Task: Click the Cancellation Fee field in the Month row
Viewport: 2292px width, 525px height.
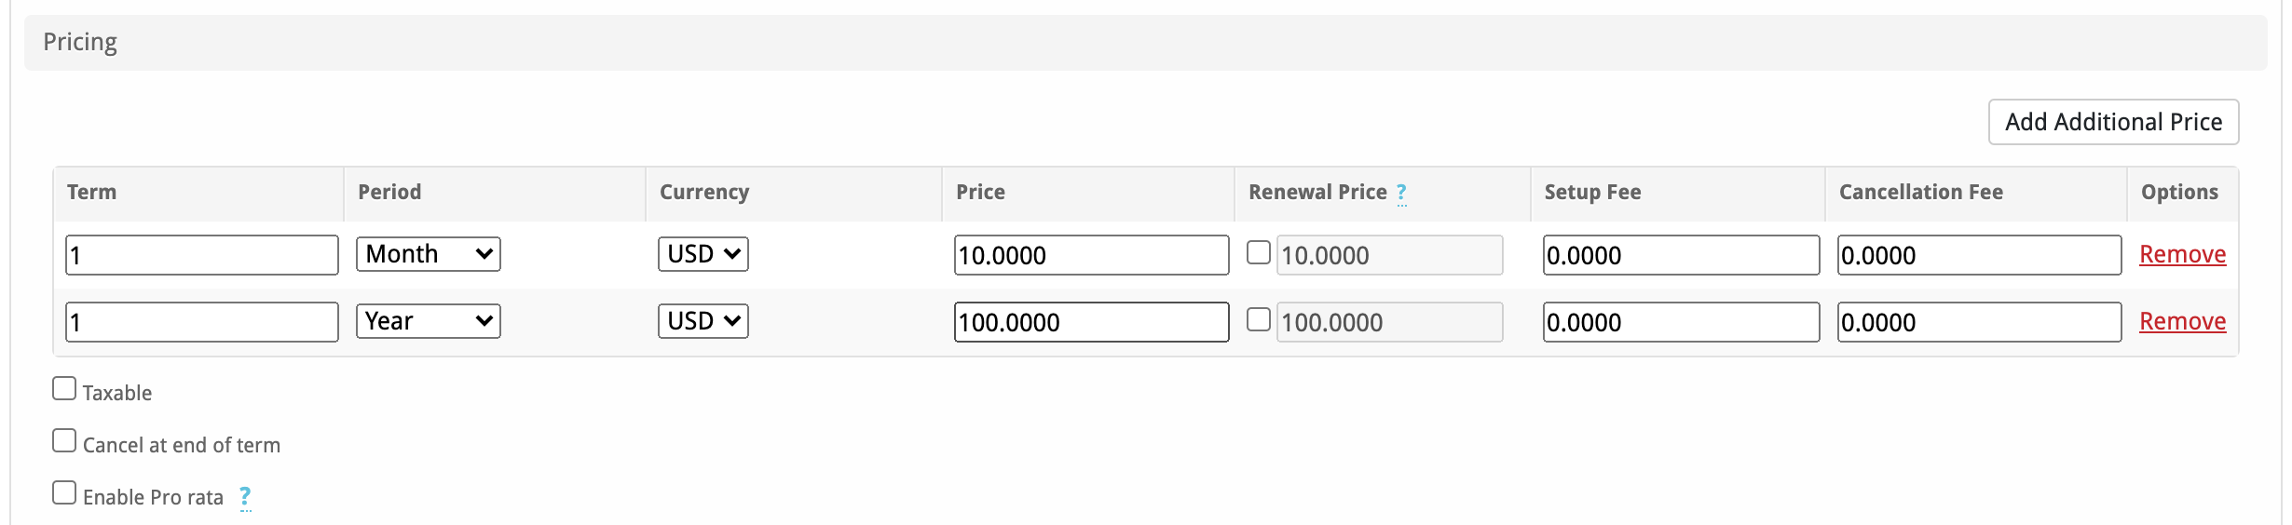Action: point(1979,255)
